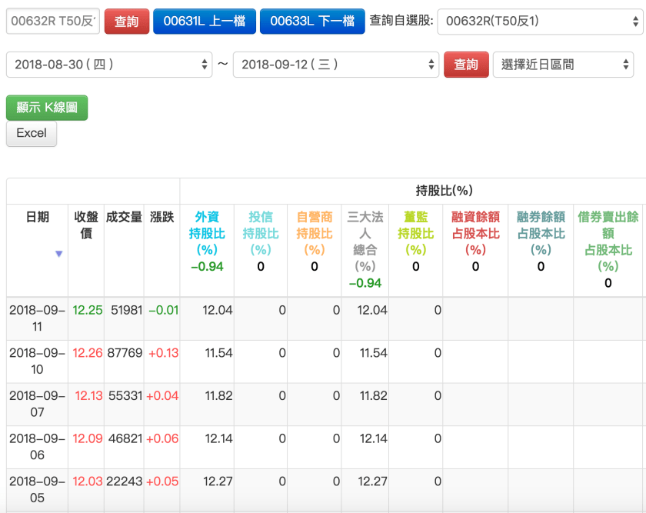This screenshot has width=646, height=513.
Task: Open 00631L 上一檔 page
Action: tap(205, 21)
